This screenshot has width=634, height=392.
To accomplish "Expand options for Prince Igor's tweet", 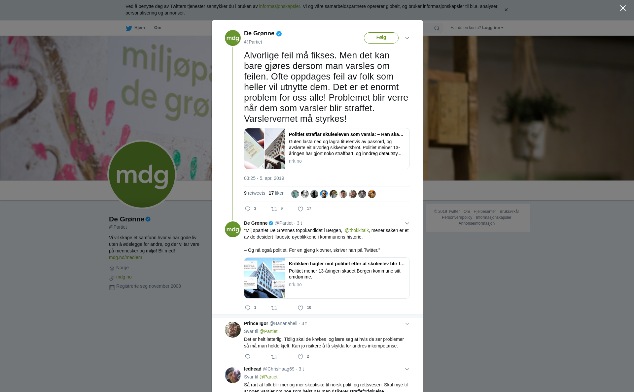I will click(x=407, y=324).
